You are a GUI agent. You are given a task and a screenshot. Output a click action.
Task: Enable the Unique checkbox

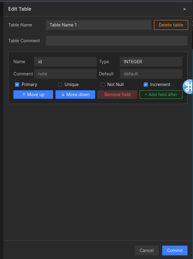click(60, 85)
